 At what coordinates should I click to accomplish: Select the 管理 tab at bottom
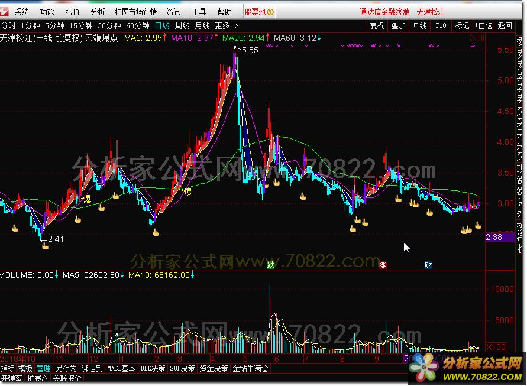point(43,368)
